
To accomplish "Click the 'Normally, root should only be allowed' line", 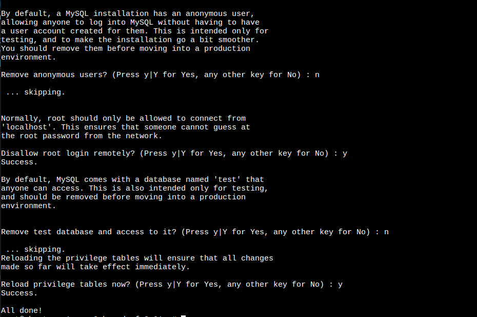I will 123,118.
